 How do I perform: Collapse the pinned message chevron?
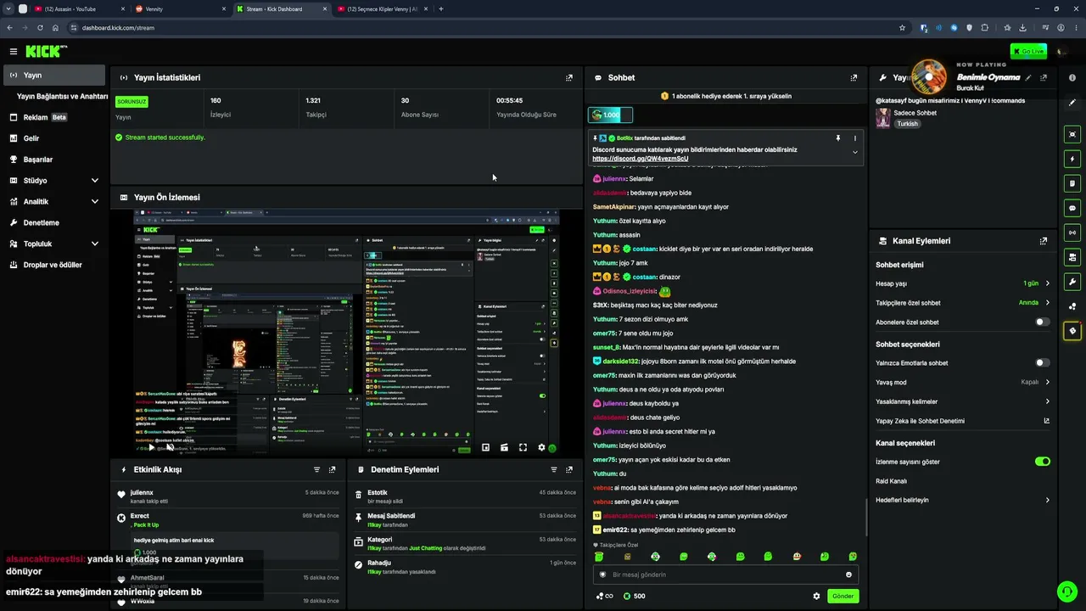tap(854, 153)
